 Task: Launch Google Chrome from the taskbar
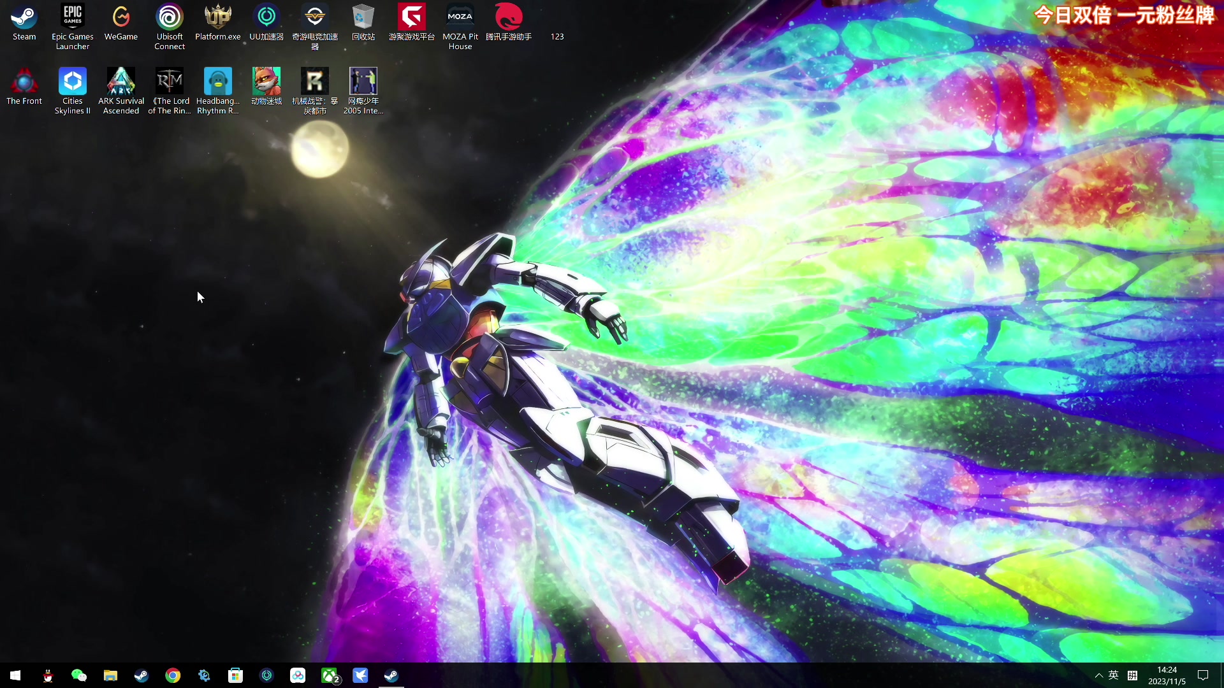pyautogui.click(x=173, y=675)
